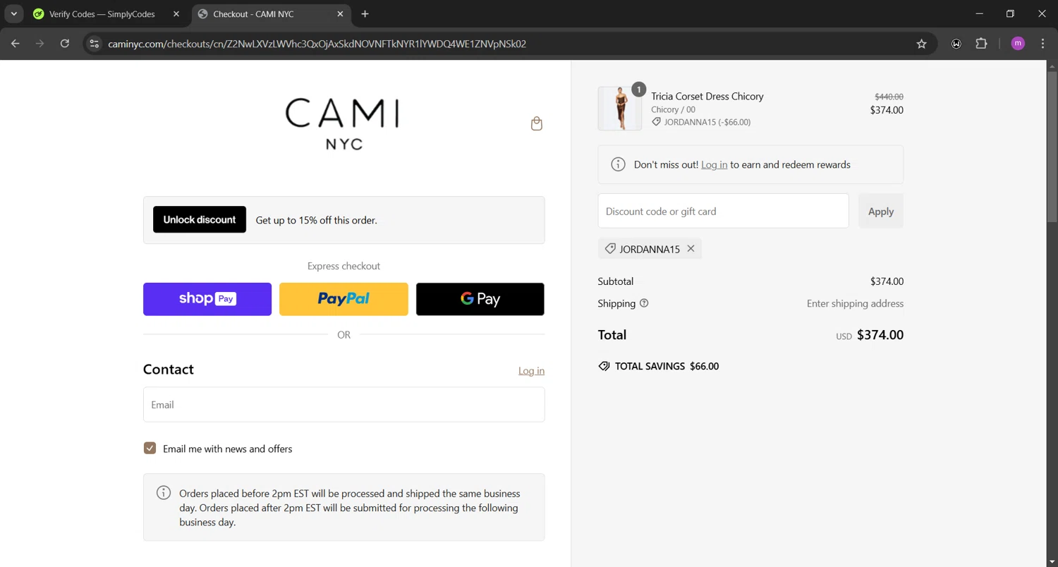Click the page vertical scrollbar
Image resolution: width=1058 pixels, height=567 pixels.
(x=1052, y=148)
